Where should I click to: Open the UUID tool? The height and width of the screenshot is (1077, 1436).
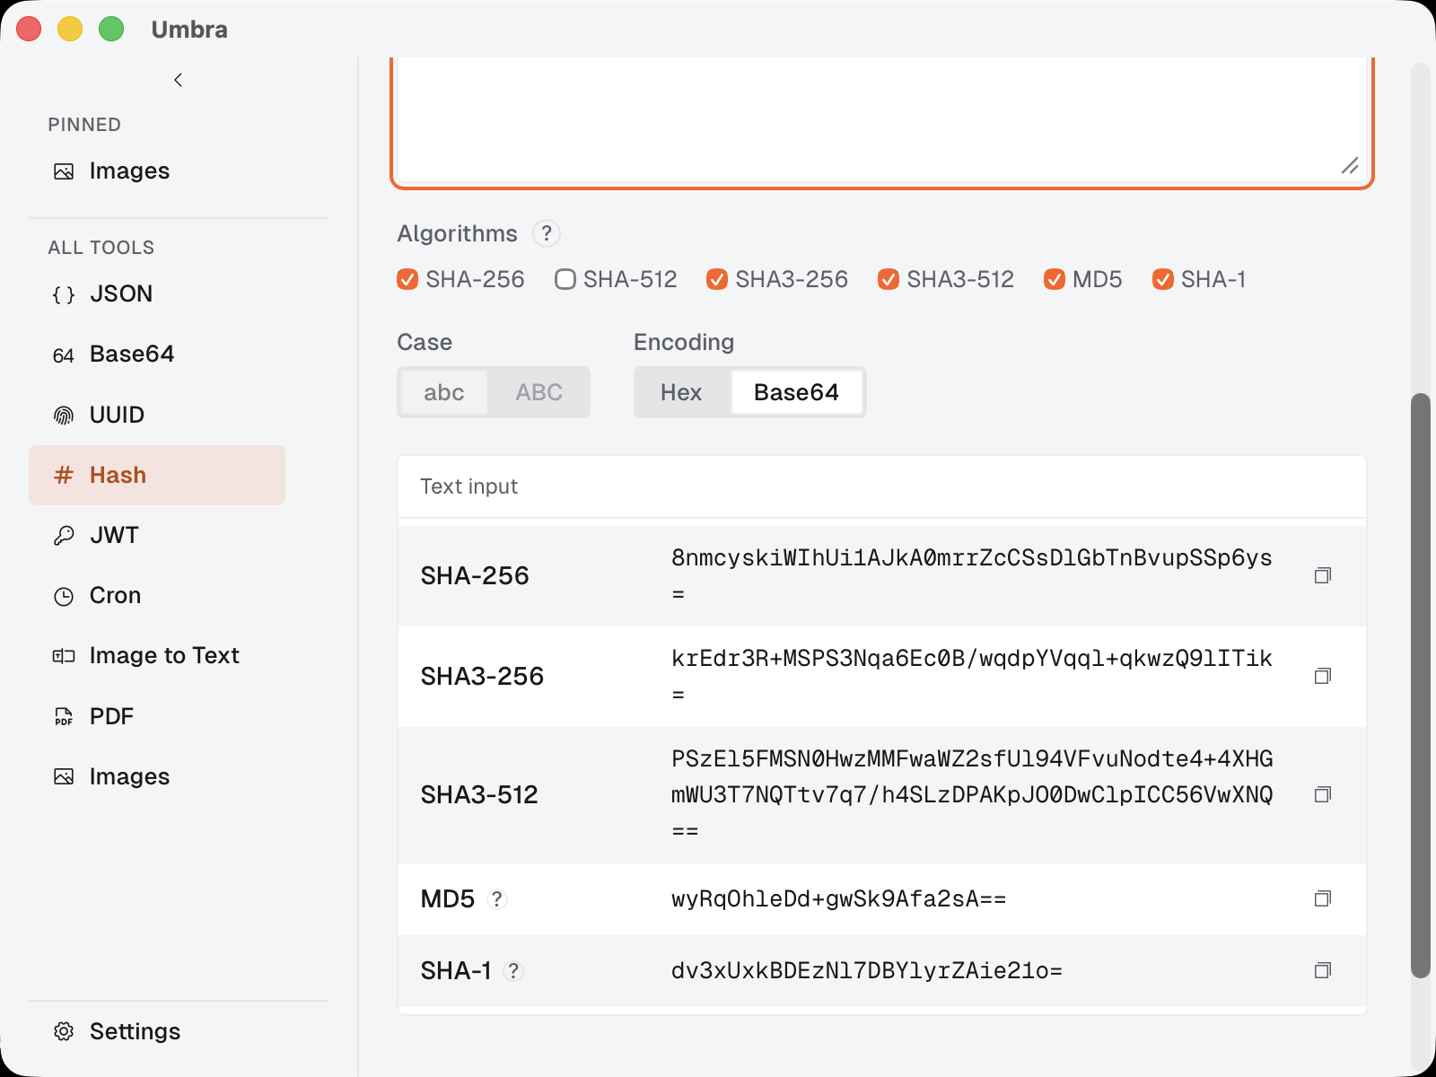[157, 415]
